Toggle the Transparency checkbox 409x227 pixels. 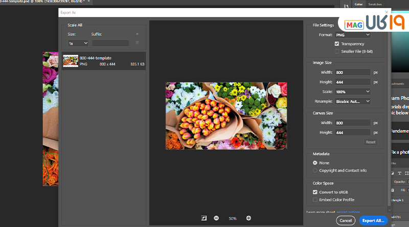[x=337, y=44]
